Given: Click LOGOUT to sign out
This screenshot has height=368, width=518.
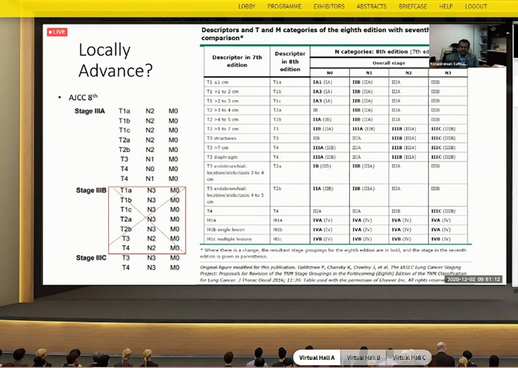Looking at the screenshot, I should (476, 6).
